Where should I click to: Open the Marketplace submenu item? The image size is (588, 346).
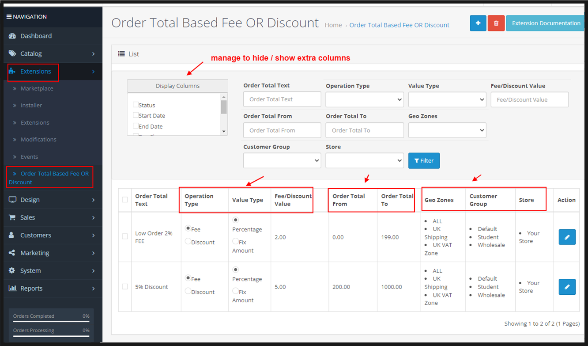37,88
